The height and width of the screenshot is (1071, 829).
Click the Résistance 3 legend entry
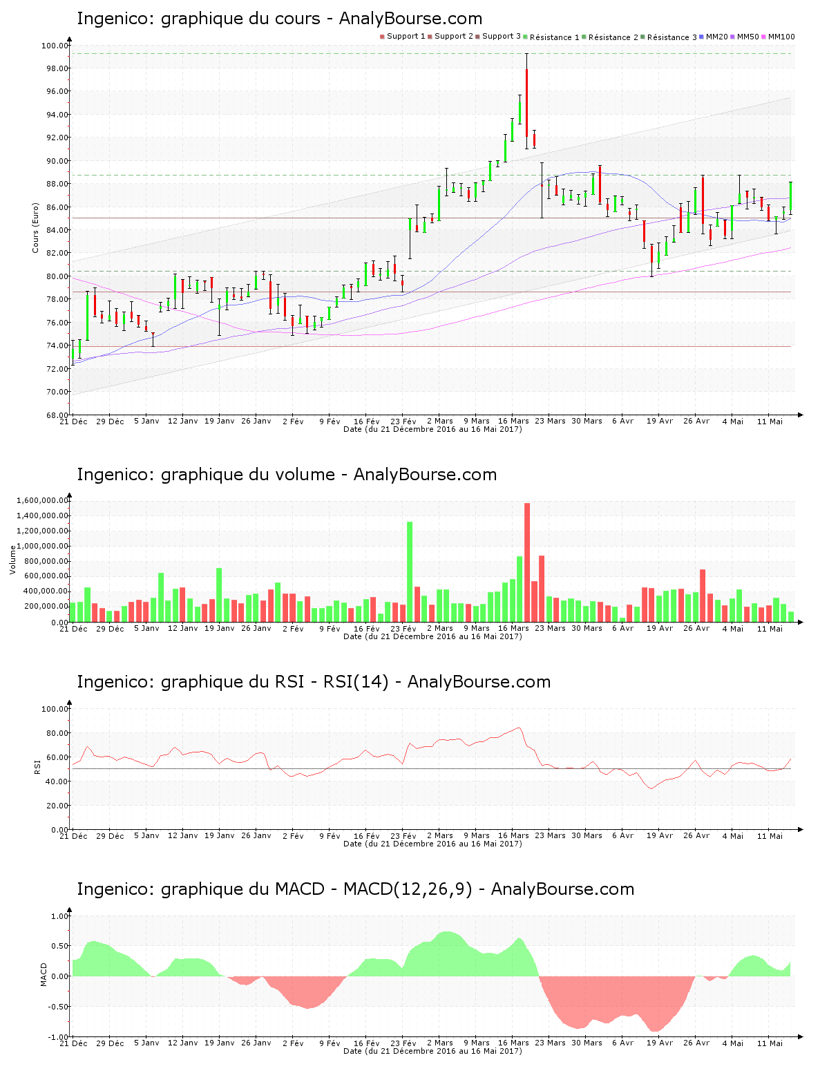tap(671, 37)
